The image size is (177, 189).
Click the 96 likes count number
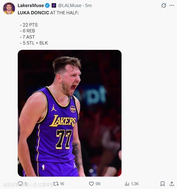98,184
